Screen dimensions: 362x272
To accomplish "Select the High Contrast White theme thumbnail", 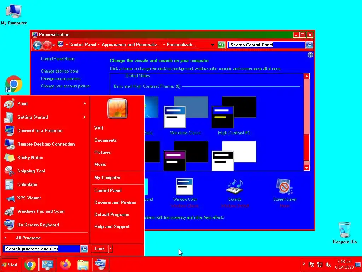I will tap(234, 156).
